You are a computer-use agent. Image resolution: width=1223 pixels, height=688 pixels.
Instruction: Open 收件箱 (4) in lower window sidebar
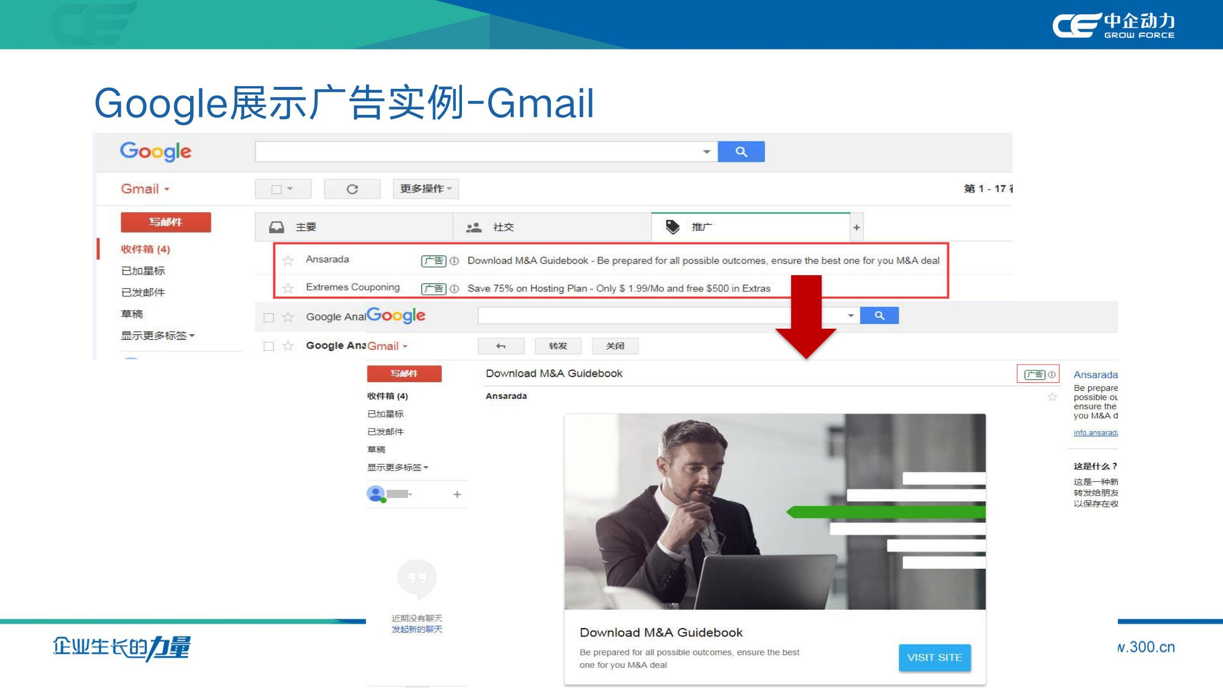click(387, 396)
